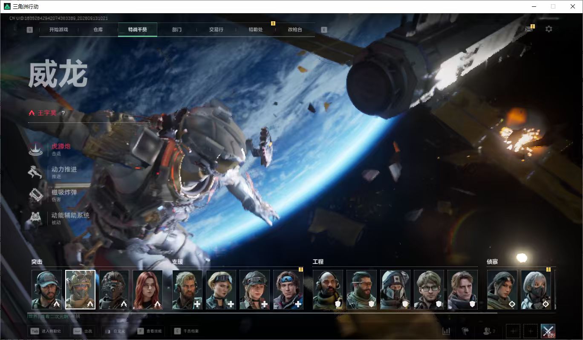Screen dimensions: 583x340
Task: Select the 特战干员 tab
Action: pyautogui.click(x=138, y=30)
